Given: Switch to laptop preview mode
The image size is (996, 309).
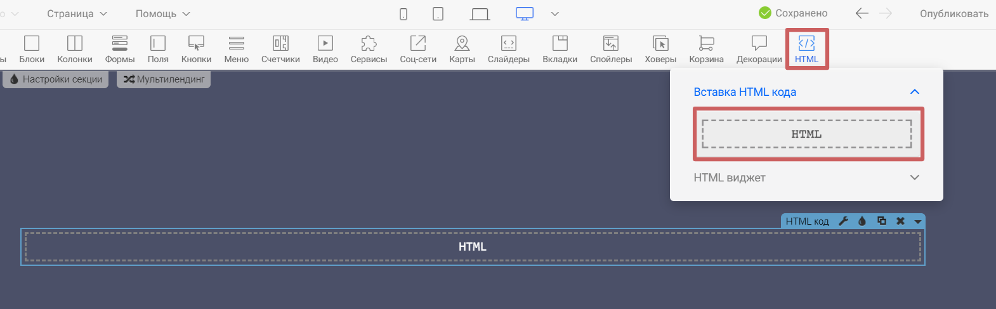Looking at the screenshot, I should (x=480, y=14).
